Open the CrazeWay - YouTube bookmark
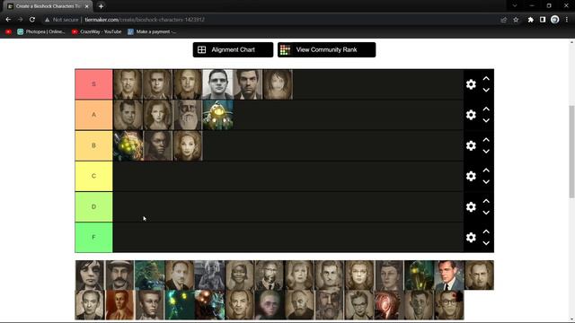The image size is (575, 323). [x=96, y=32]
